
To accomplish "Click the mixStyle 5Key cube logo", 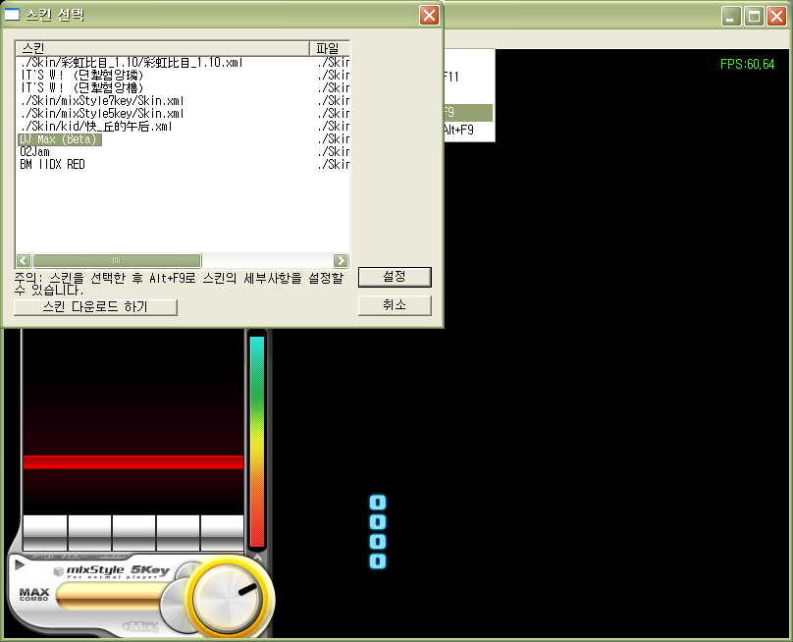I will pos(59,571).
